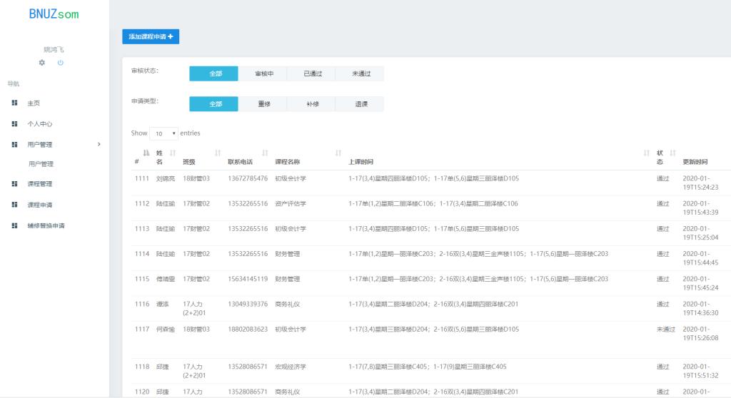Click the power logout icon
The width and height of the screenshot is (731, 398).
tap(61, 63)
